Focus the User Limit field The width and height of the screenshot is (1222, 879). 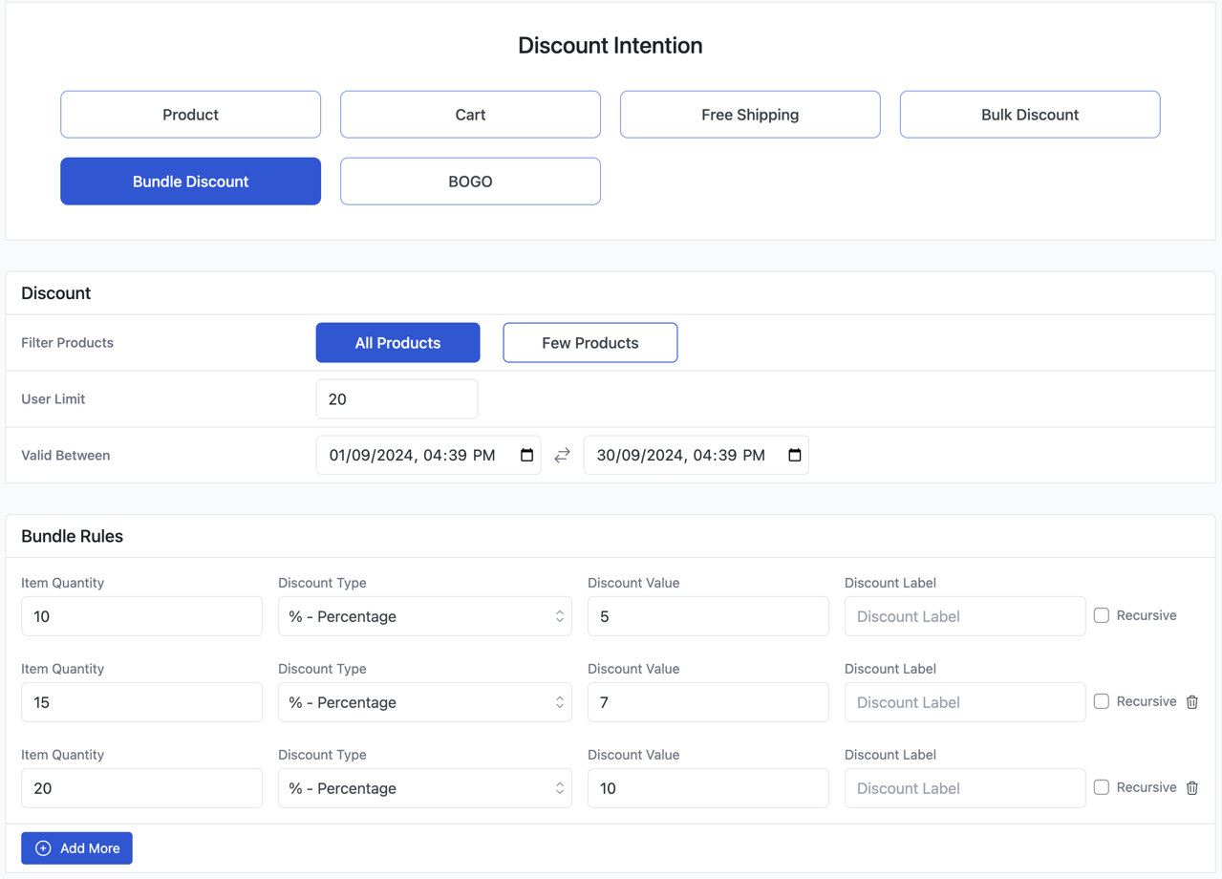(397, 399)
